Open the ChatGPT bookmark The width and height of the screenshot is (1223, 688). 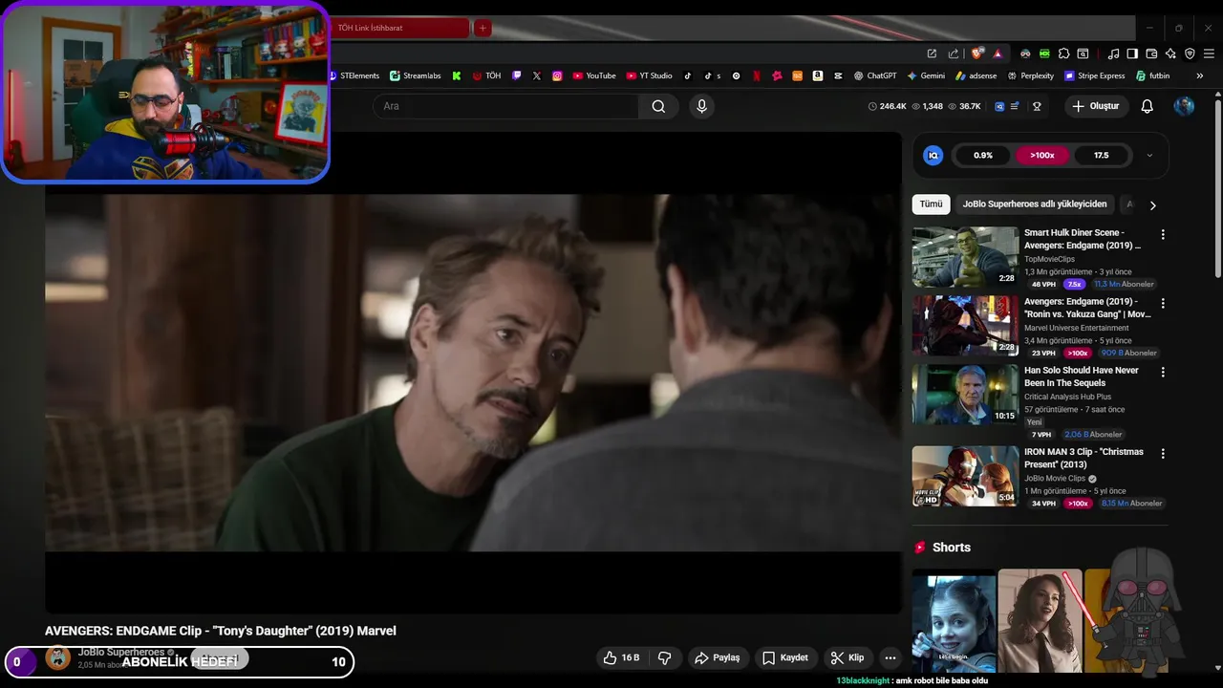tap(875, 75)
